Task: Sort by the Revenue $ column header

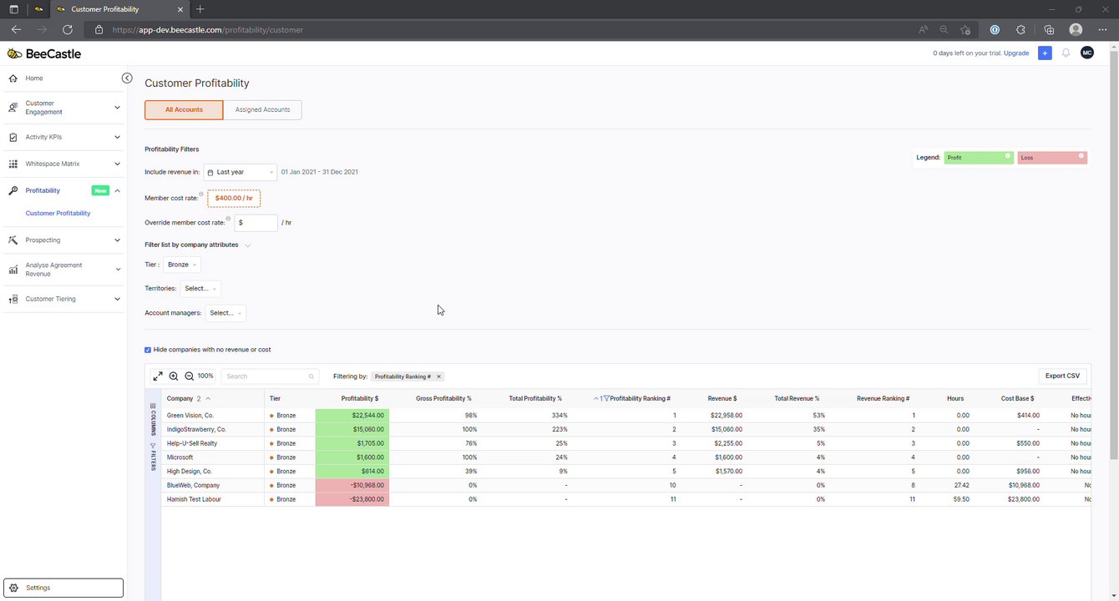Action: point(722,399)
